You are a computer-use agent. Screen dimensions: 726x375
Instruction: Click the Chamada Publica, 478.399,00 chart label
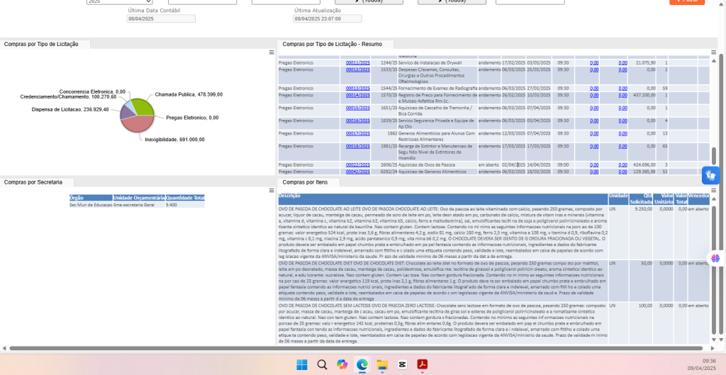(189, 94)
